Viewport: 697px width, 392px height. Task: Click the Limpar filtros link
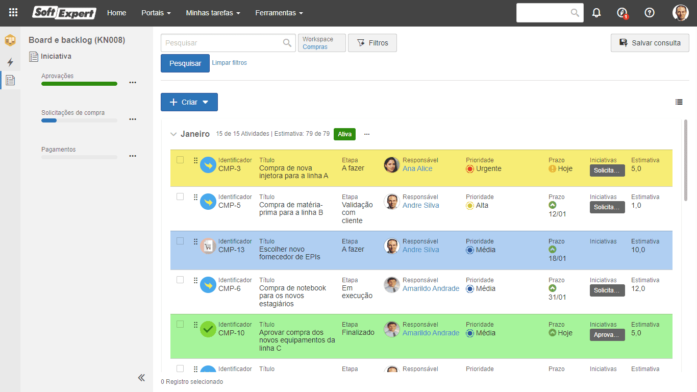(x=229, y=63)
